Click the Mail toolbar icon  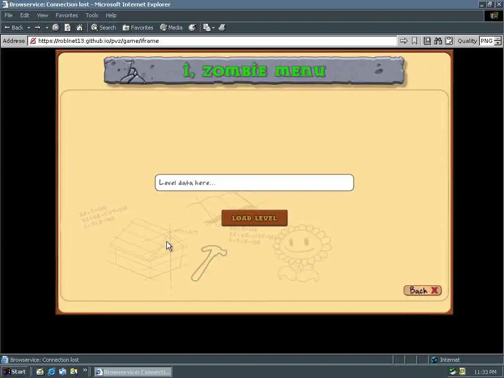[x=207, y=28]
